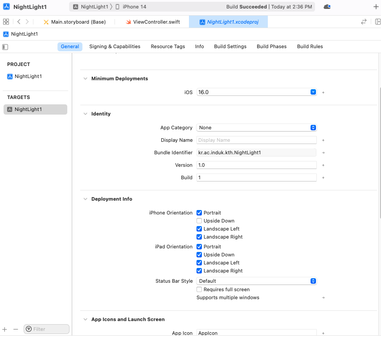
Task: Click the arrow next to Bundle Identifier
Action: [x=323, y=153]
